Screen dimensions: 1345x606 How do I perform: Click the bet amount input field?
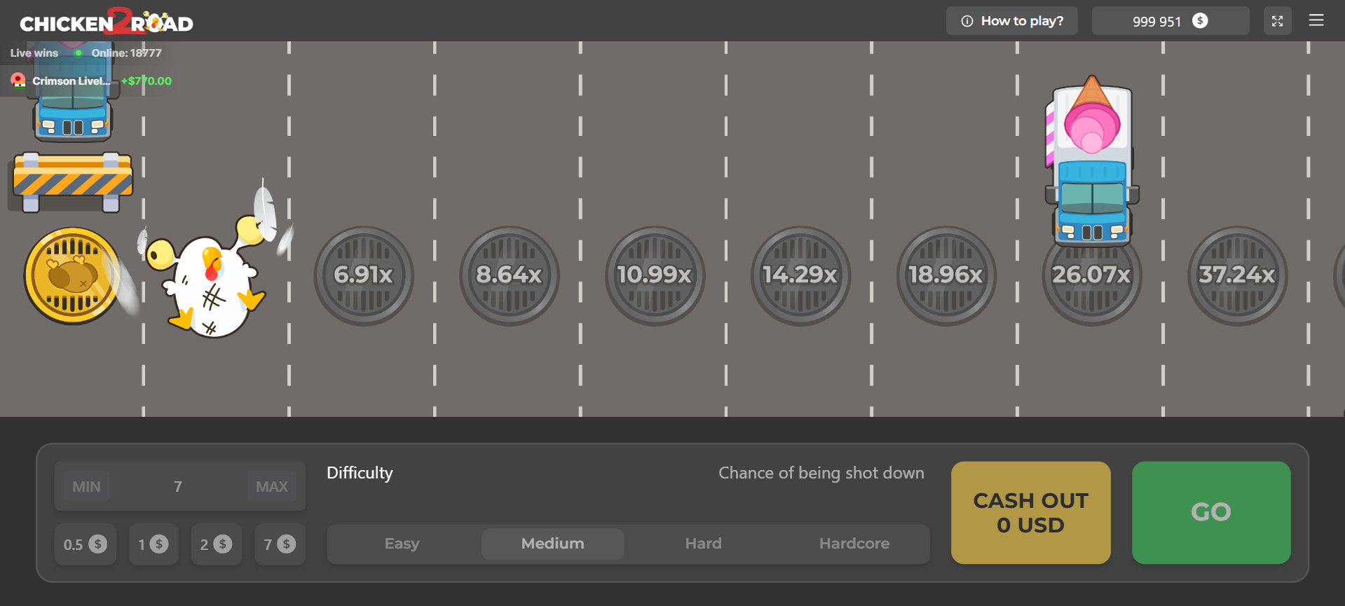click(178, 486)
